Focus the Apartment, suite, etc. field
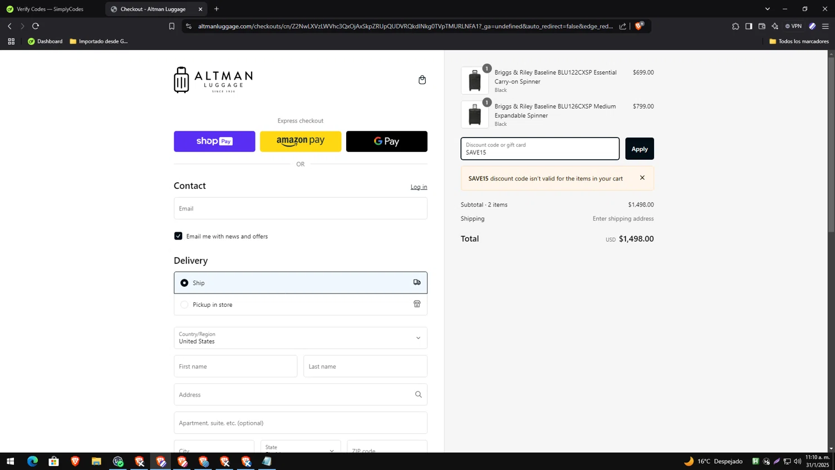This screenshot has height=470, width=835. tap(301, 423)
